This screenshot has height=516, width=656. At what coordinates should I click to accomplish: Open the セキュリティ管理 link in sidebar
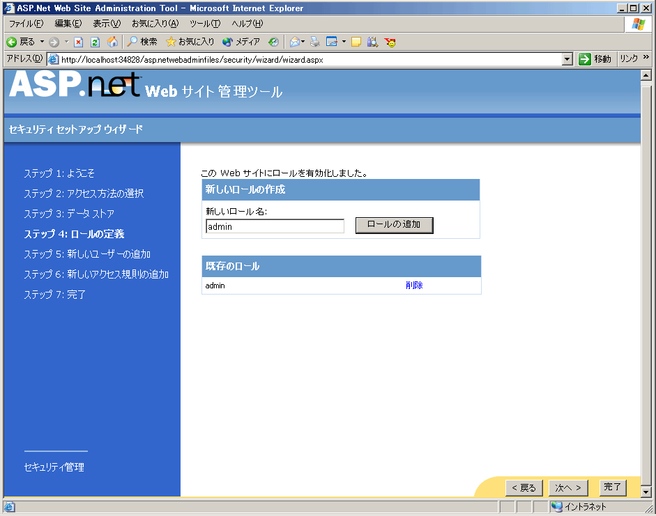[54, 467]
